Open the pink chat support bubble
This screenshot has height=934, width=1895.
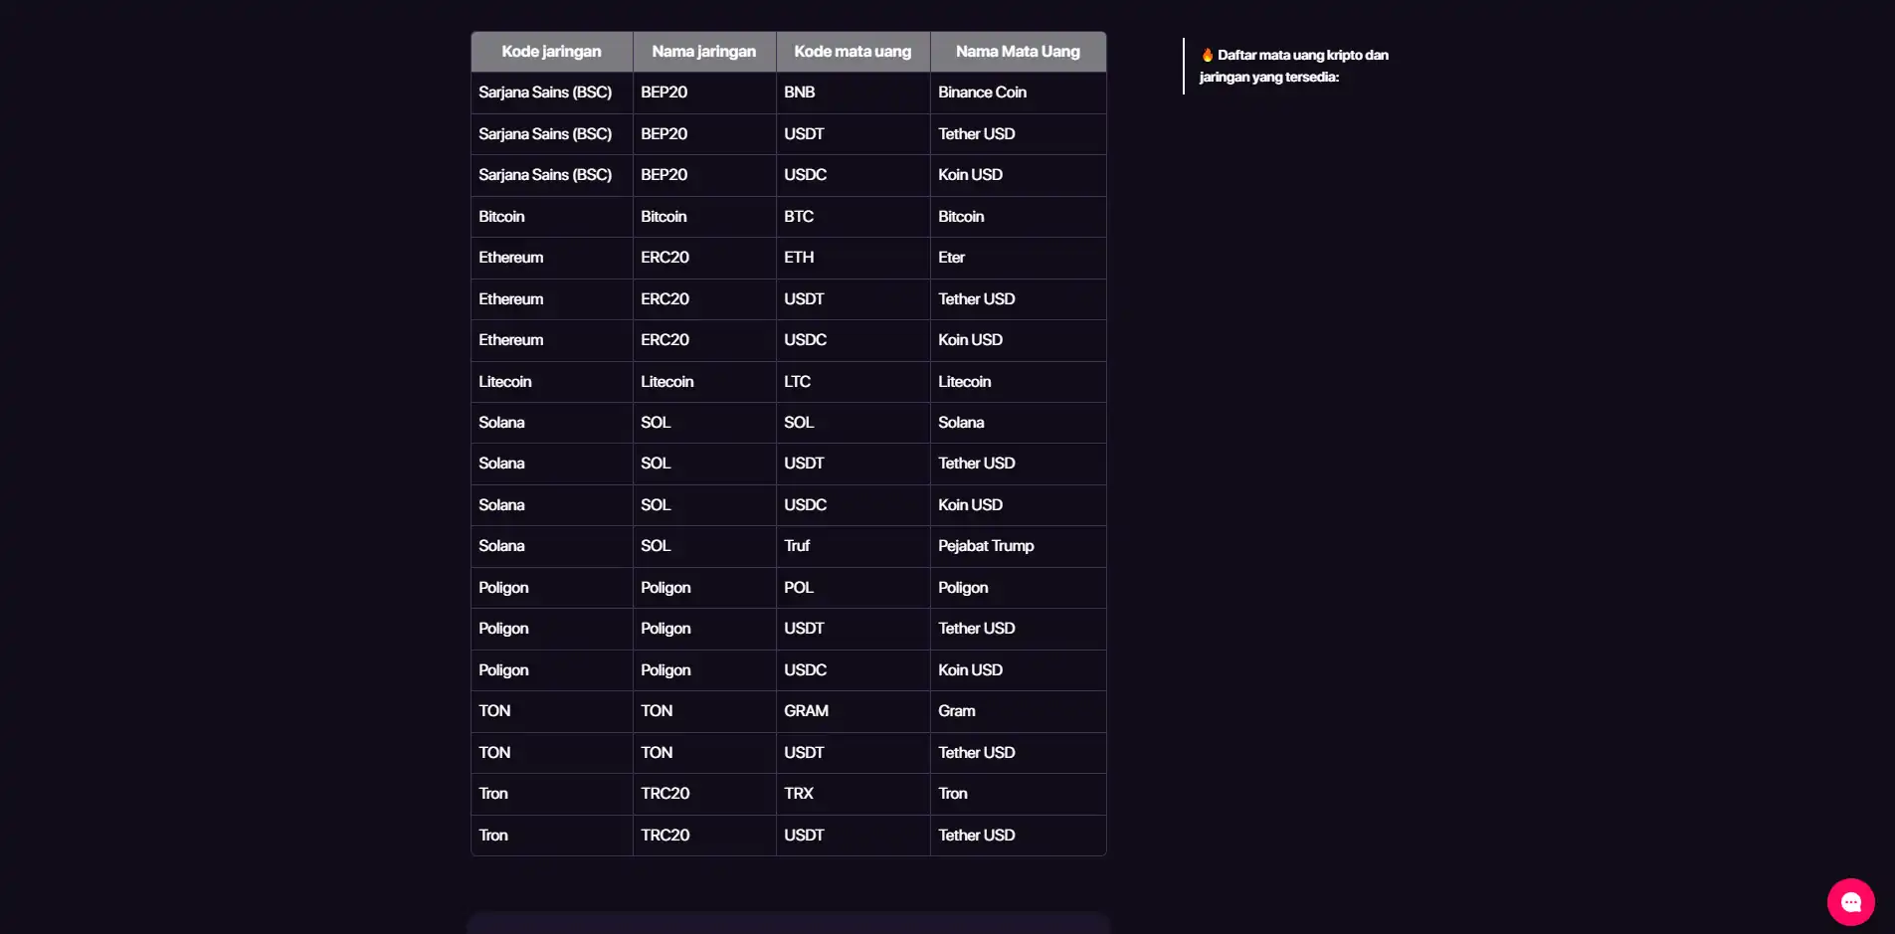[1850, 902]
